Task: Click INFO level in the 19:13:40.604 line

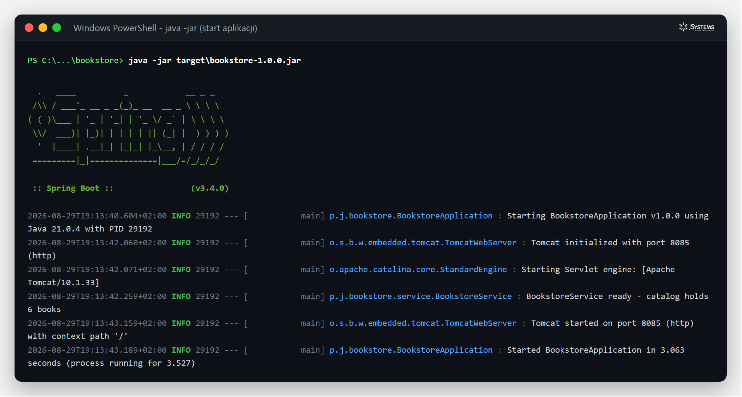Action: 181,216
